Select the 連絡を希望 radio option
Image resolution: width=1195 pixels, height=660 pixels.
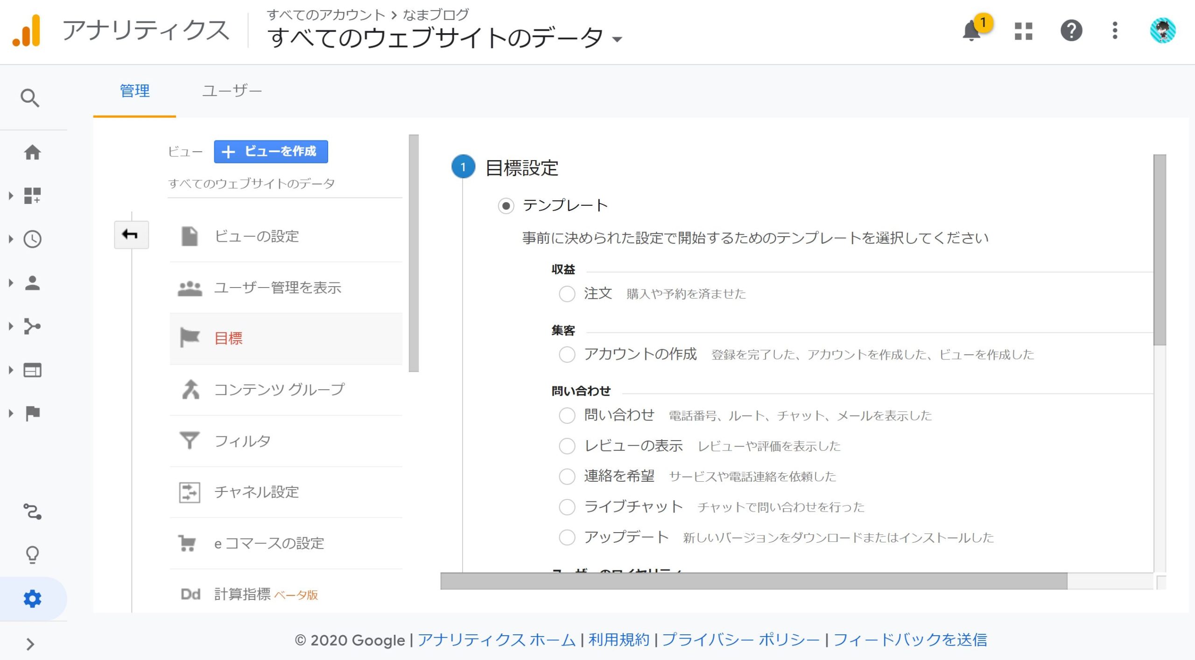[567, 476]
